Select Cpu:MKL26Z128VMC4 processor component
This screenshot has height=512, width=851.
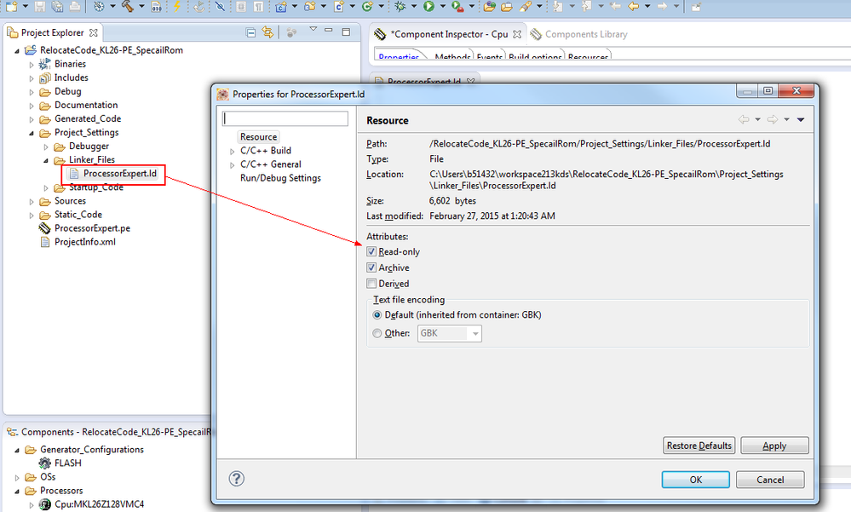click(x=99, y=504)
